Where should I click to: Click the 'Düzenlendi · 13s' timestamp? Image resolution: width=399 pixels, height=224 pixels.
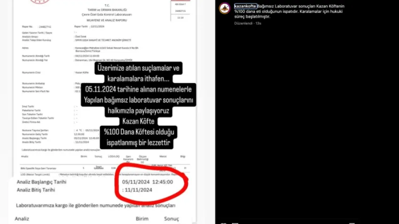pos(247,23)
